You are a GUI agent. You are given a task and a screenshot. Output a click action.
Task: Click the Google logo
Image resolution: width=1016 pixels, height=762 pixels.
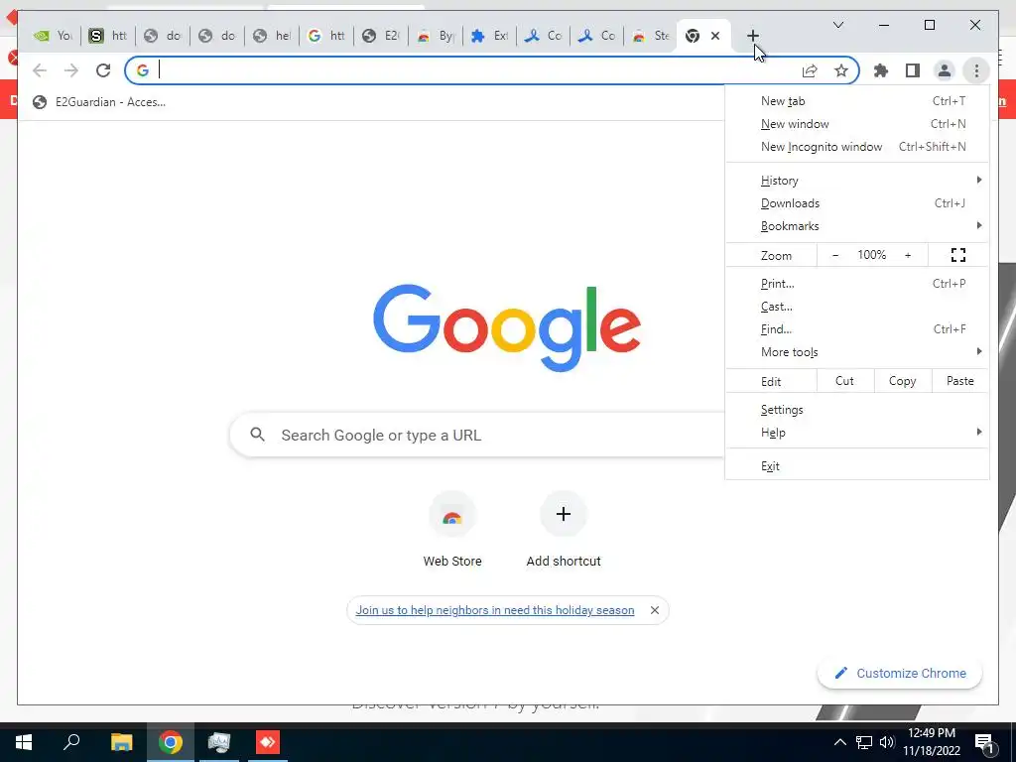(507, 327)
